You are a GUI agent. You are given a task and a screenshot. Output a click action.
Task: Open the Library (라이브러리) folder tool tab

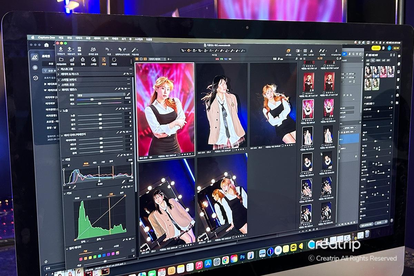tap(61, 60)
